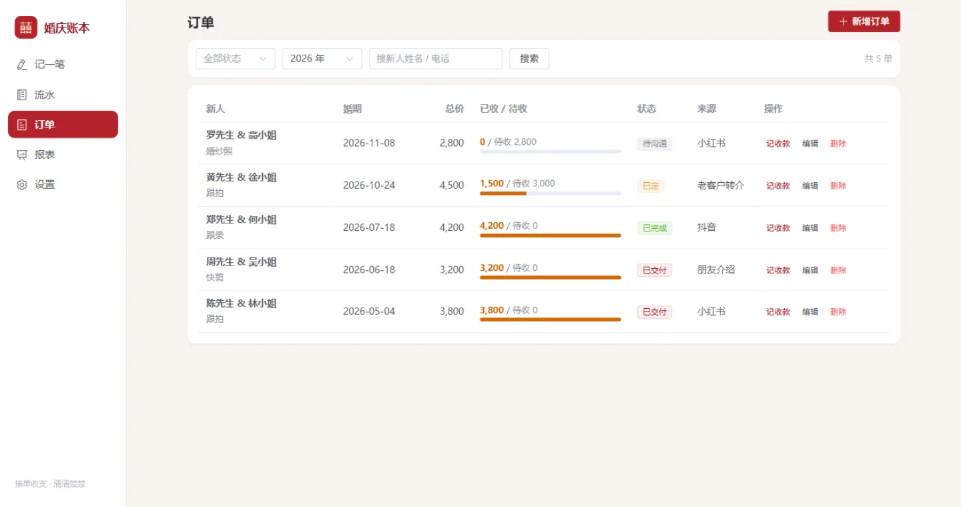Click the ledger icon beside 流水

tap(22, 95)
